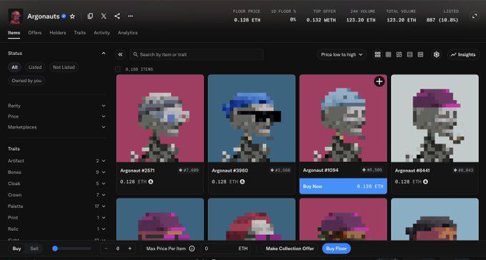Open the Argonaut #8441 thumbnail image
The image size is (486, 260).
(435, 118)
